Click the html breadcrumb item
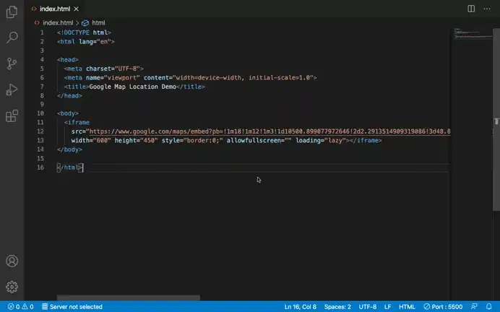Image resolution: width=500 pixels, height=312 pixels. click(98, 22)
